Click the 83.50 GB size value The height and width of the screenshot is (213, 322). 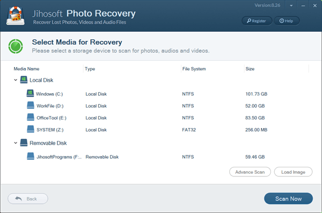click(255, 118)
